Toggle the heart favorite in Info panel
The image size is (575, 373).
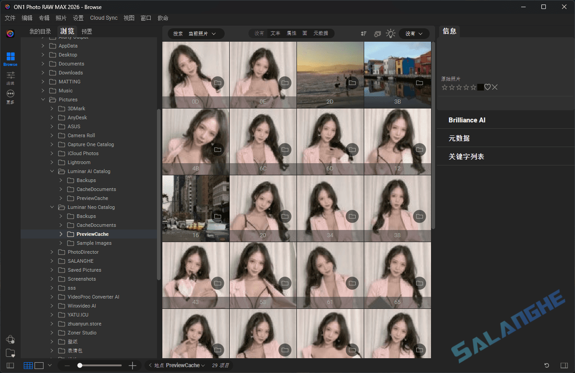487,87
